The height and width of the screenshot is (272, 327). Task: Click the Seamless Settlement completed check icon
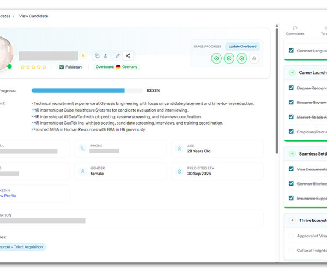coord(292,154)
